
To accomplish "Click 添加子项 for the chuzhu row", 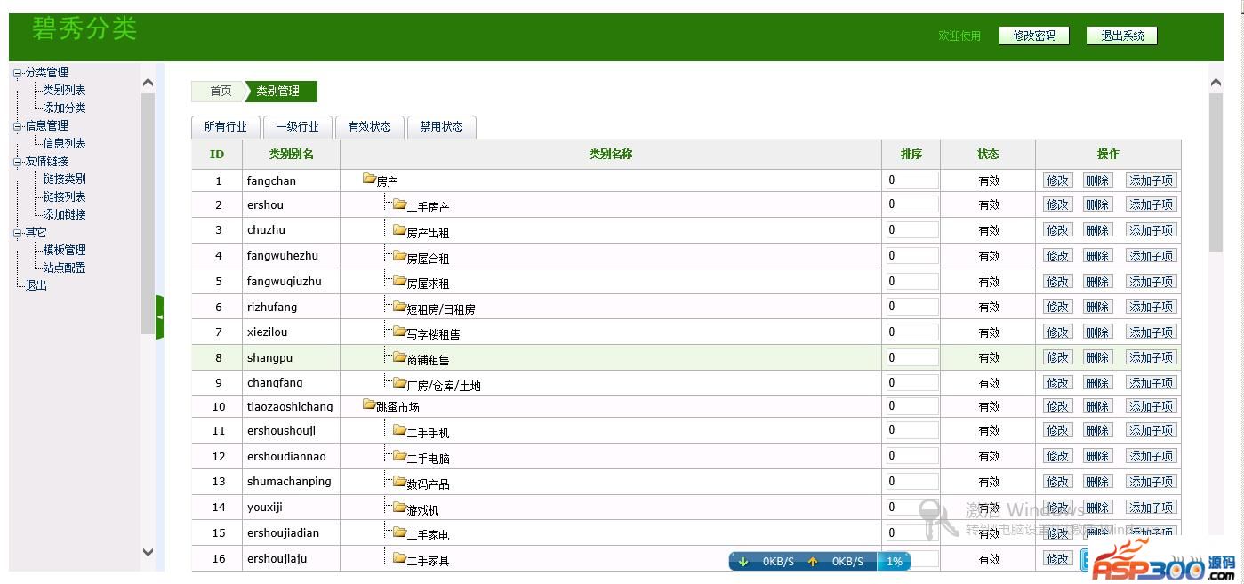I will [x=1152, y=230].
